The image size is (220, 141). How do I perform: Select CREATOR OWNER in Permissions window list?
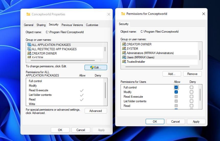click(159, 44)
